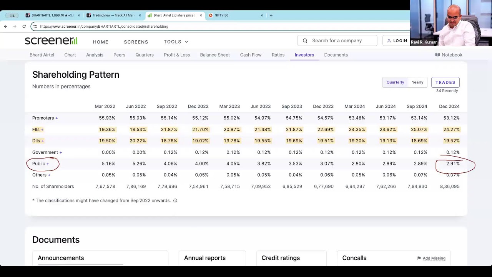Screen dimensions: 492x277
Task: Expand the Promoters row
Action: pyautogui.click(x=45, y=118)
